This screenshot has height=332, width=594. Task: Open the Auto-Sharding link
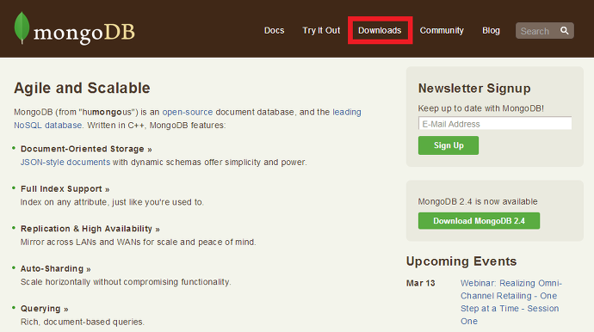(x=55, y=268)
